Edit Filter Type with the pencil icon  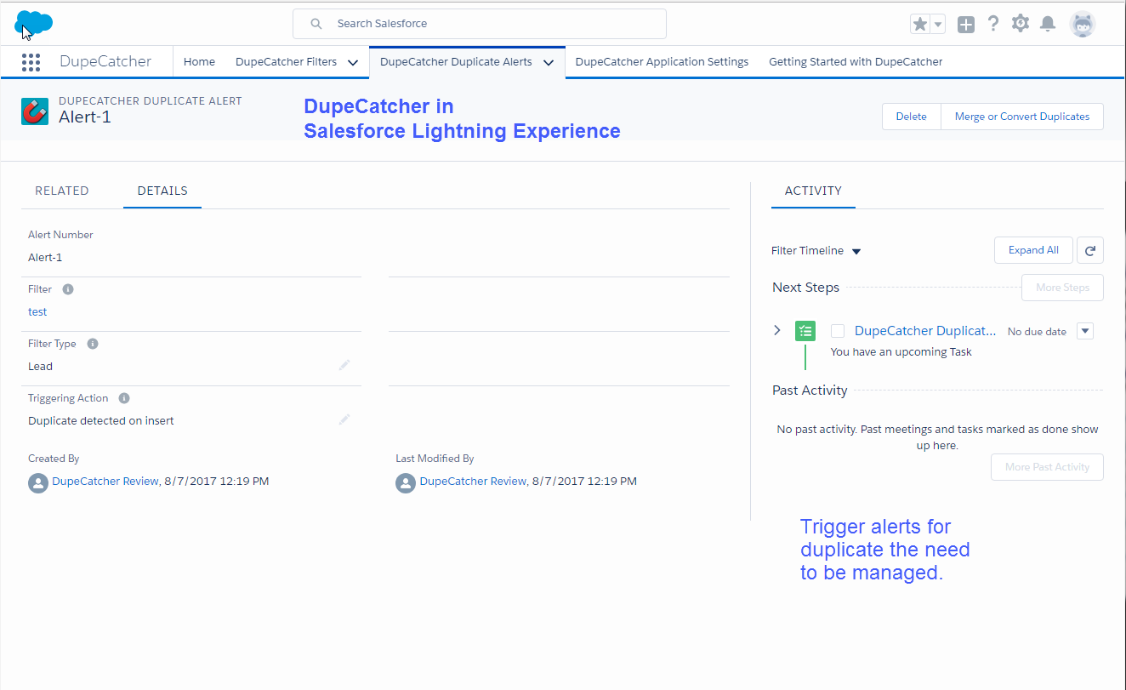(x=344, y=365)
